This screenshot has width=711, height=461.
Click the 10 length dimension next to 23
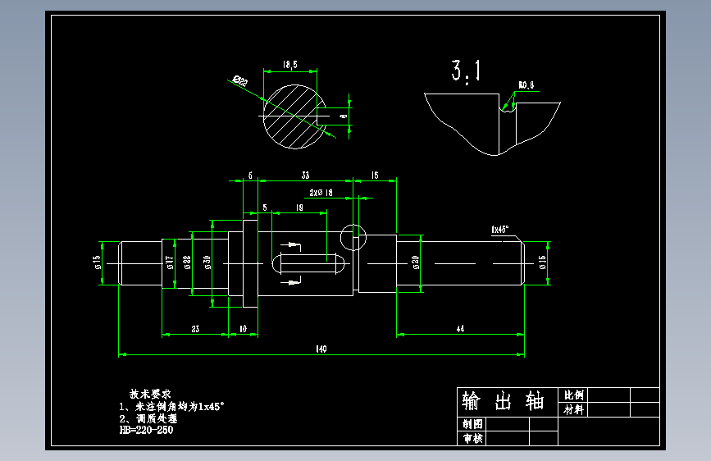tap(243, 328)
